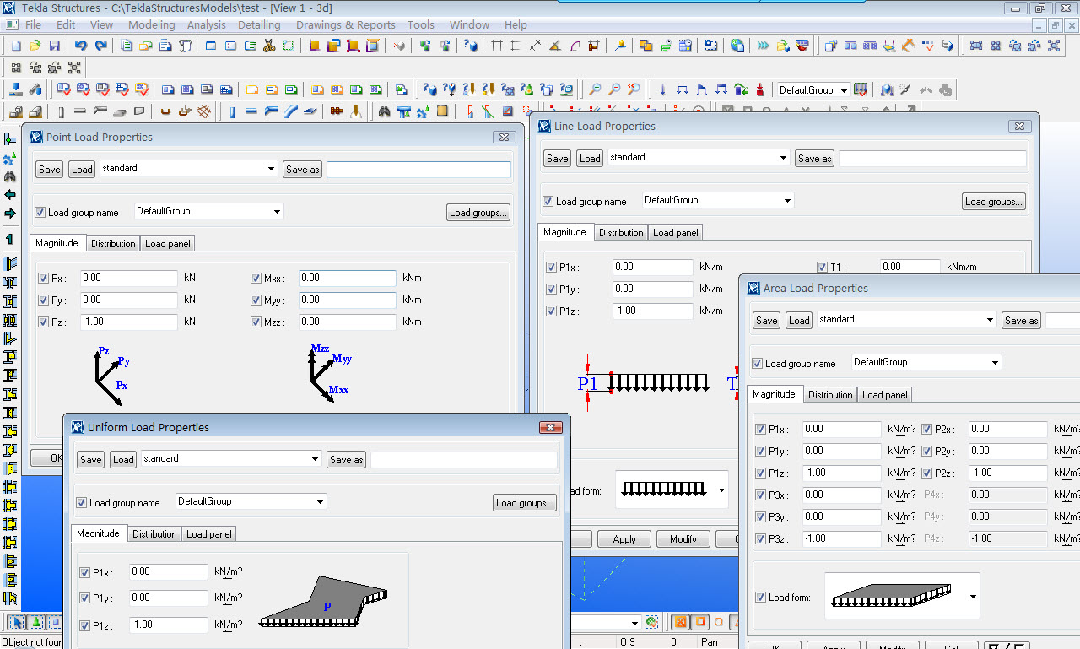Select the create line load tool
Image resolution: width=1080 pixels, height=649 pixels.
(683, 89)
